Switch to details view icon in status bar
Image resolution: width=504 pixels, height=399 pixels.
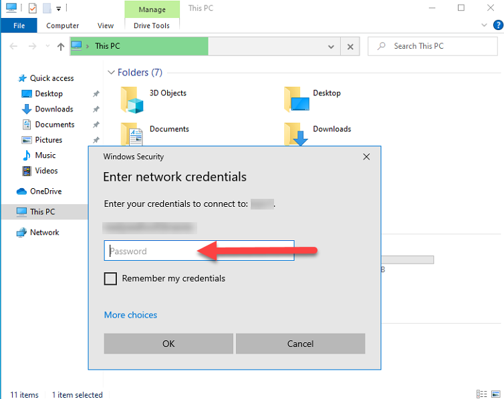(481, 394)
